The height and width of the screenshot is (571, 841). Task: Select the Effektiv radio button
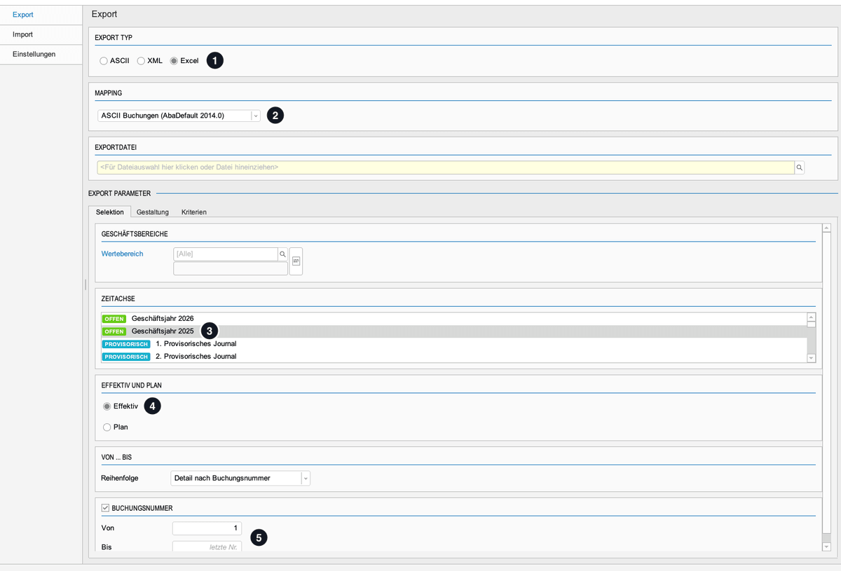point(107,406)
